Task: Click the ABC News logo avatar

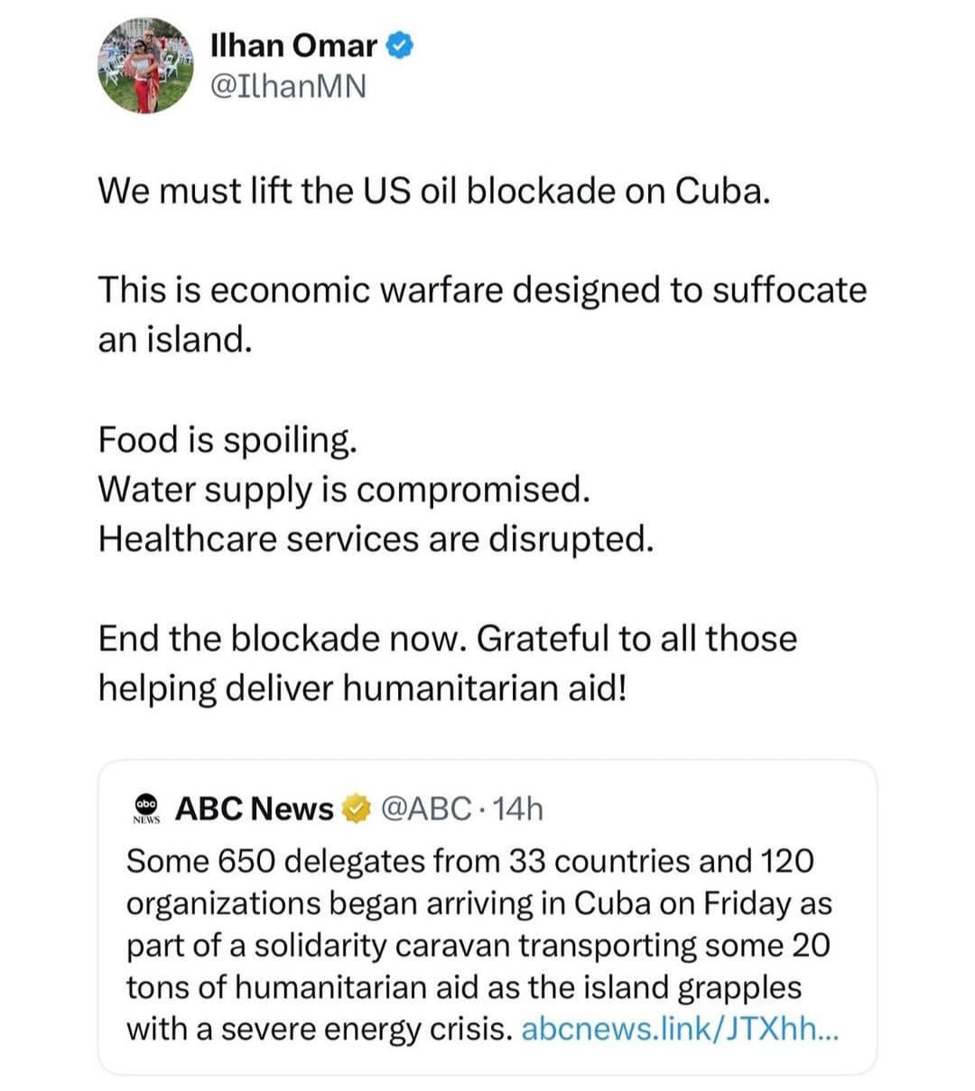Action: point(145,807)
